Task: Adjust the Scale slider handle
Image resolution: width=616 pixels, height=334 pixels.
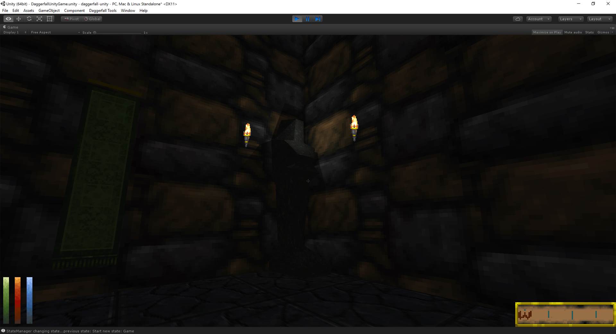Action: tap(95, 32)
